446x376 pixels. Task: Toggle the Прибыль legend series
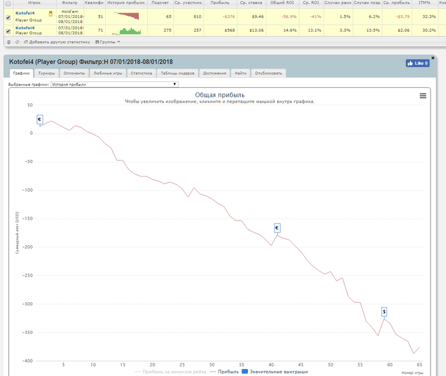coord(224,372)
